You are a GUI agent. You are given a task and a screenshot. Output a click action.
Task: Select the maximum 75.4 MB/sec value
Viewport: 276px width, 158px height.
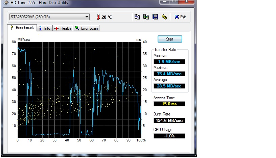pos(169,74)
